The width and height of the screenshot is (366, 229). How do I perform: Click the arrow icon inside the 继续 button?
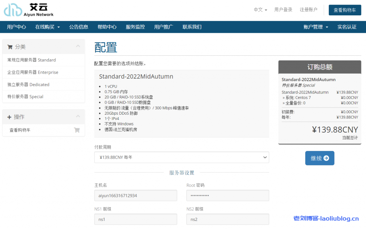click(326, 158)
